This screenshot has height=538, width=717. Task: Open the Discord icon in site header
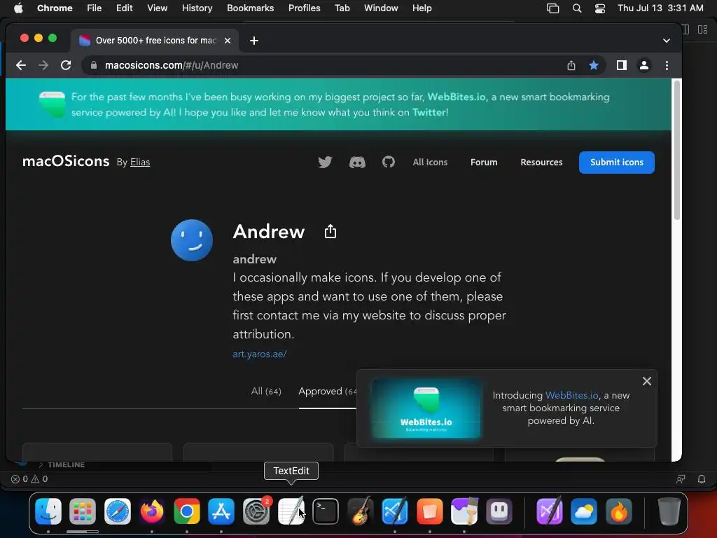[x=357, y=162]
